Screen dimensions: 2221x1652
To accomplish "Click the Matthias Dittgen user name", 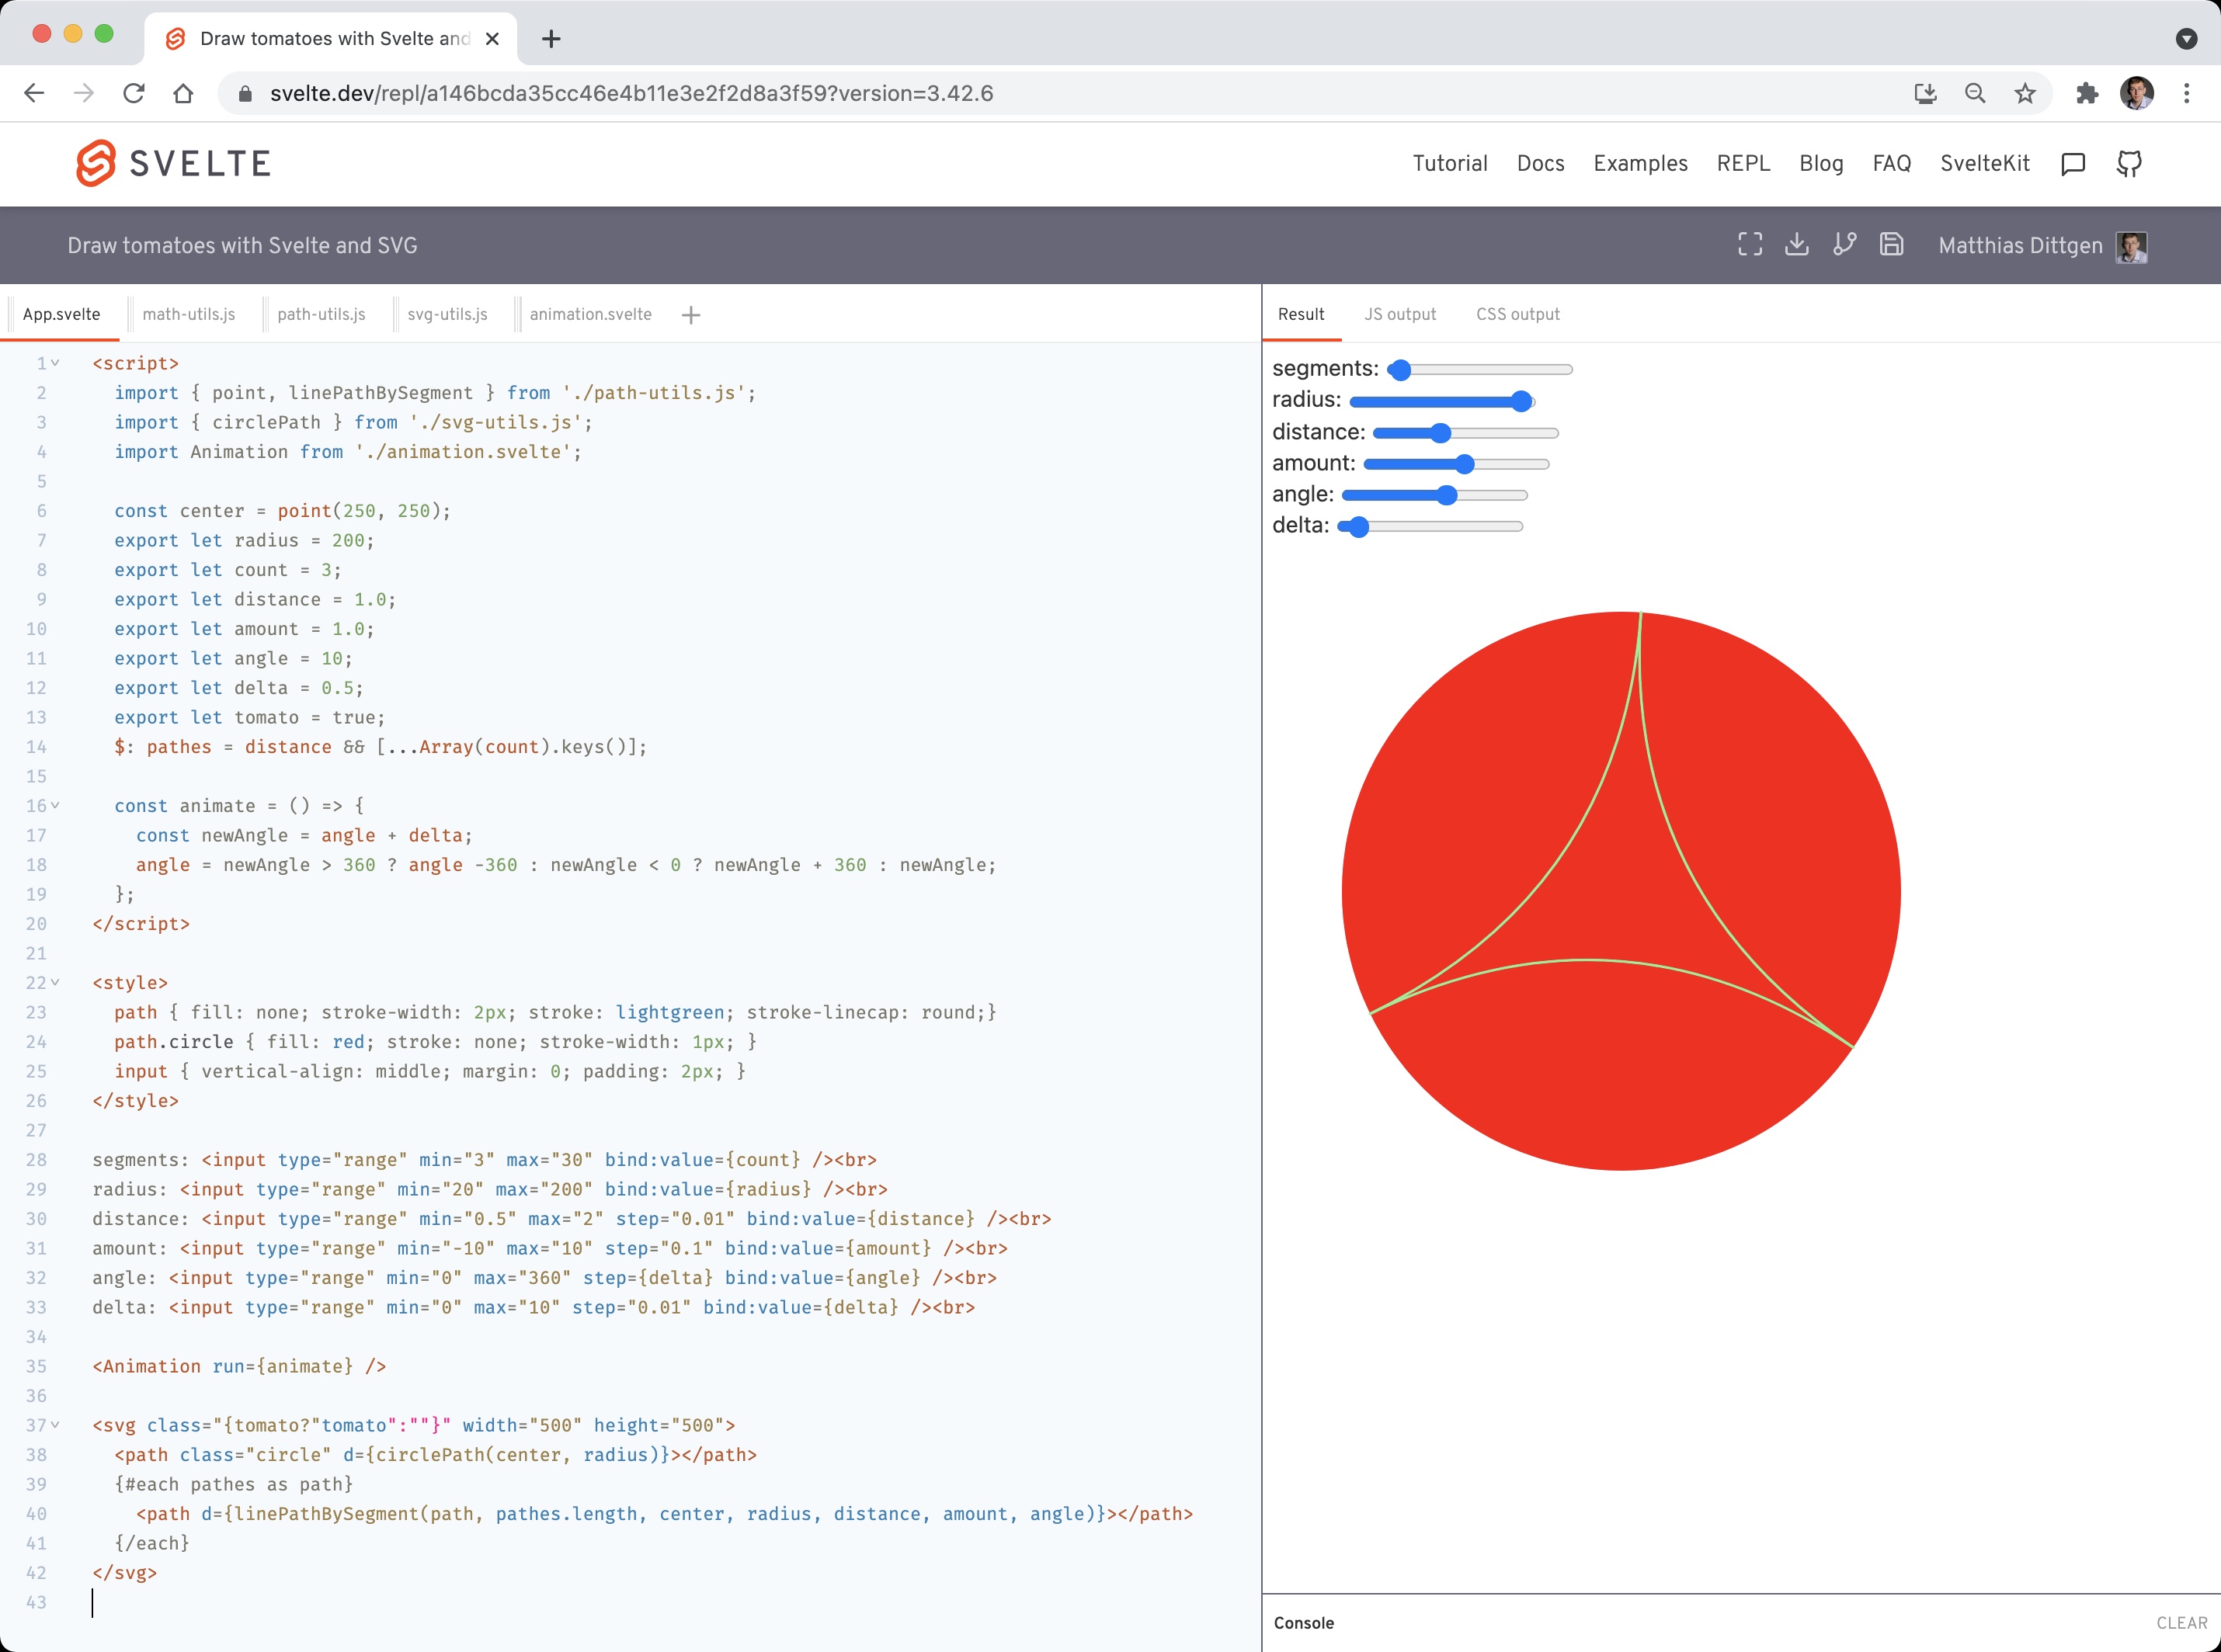I will click(x=2020, y=246).
